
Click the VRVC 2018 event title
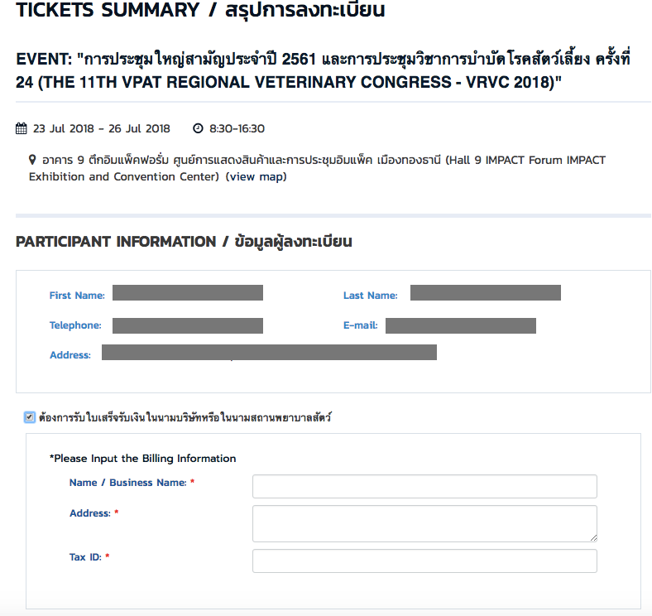tap(323, 70)
